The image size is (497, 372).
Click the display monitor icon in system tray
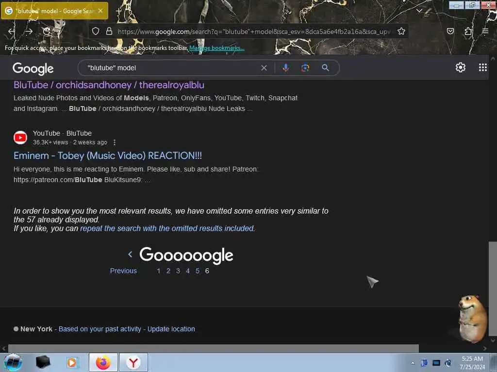pos(436,363)
